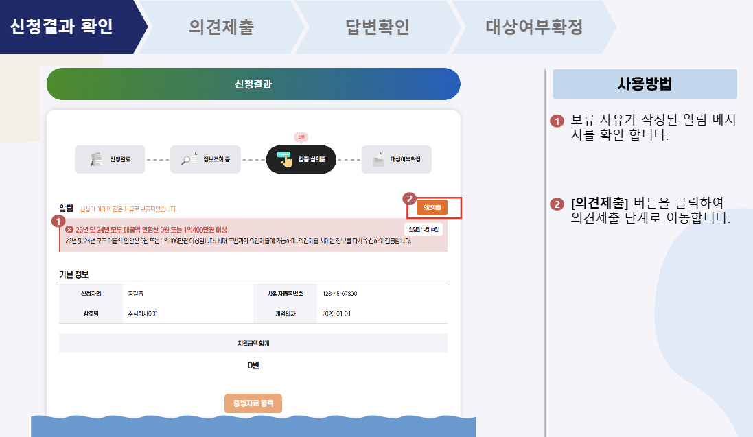Click the 0원 total amount value
The width and height of the screenshot is (753, 437).
pyautogui.click(x=253, y=366)
